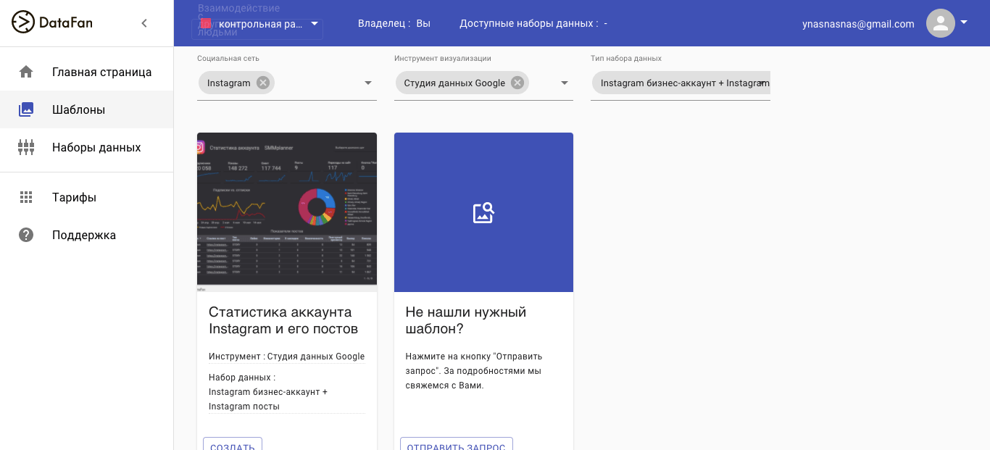Viewport: 990px width, 450px height.
Task: Open the Поддержка menu item
Action: 87,235
